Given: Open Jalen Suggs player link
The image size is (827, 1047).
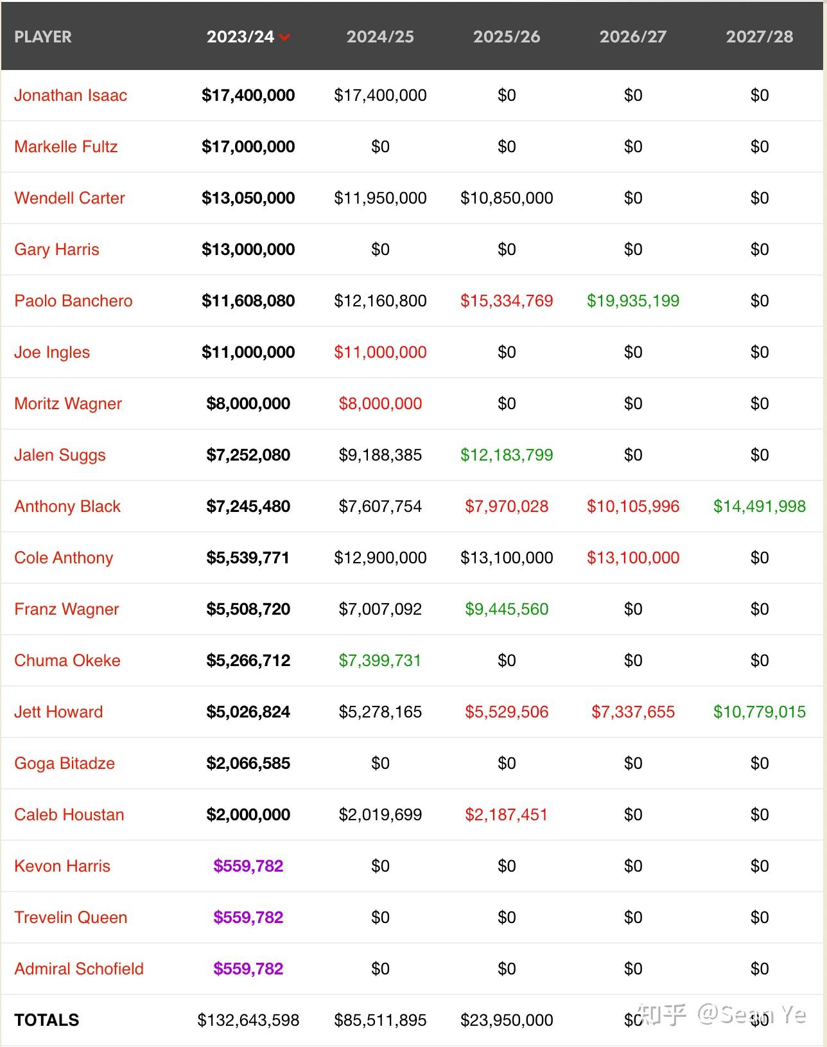Looking at the screenshot, I should pos(60,455).
